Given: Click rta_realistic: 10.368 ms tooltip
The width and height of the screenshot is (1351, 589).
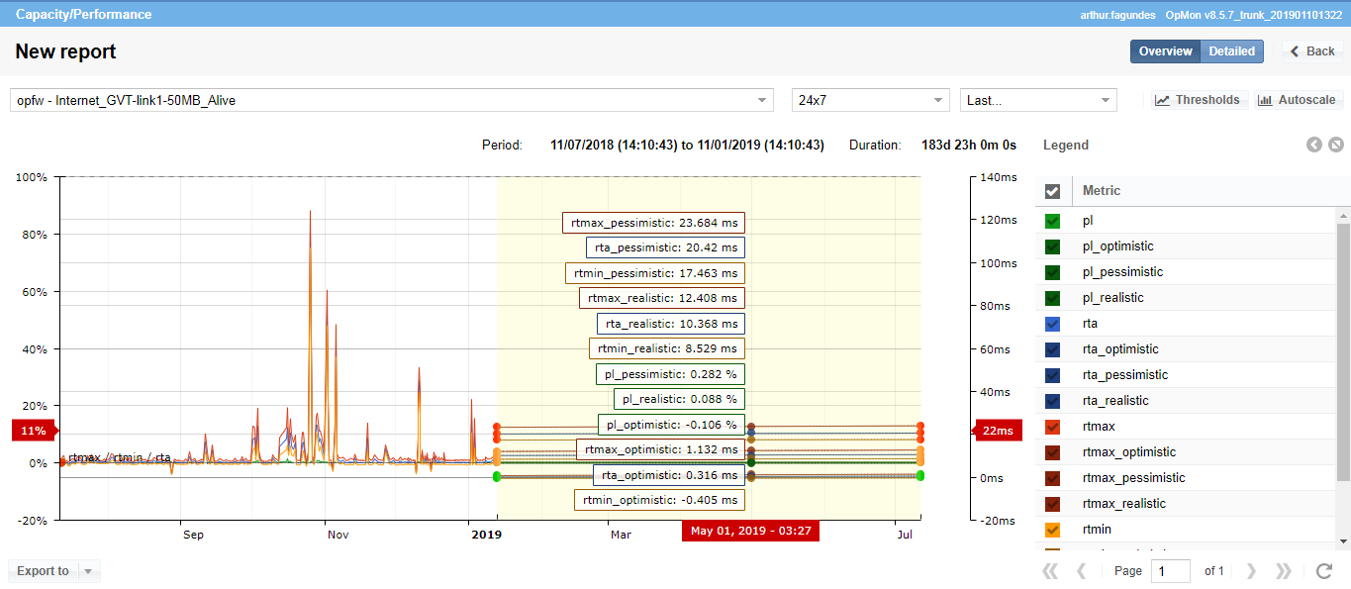Looking at the screenshot, I should point(671,324).
